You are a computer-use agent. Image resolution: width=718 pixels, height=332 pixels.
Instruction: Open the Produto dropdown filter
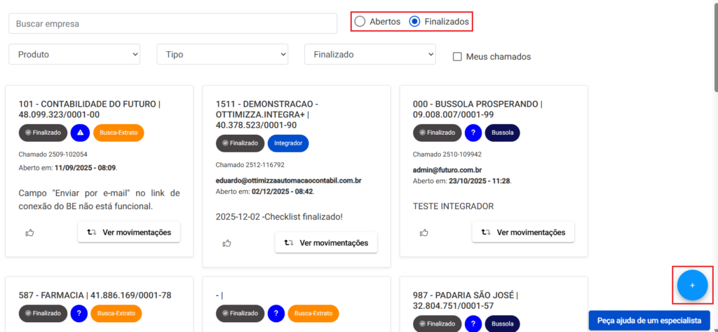coord(74,54)
